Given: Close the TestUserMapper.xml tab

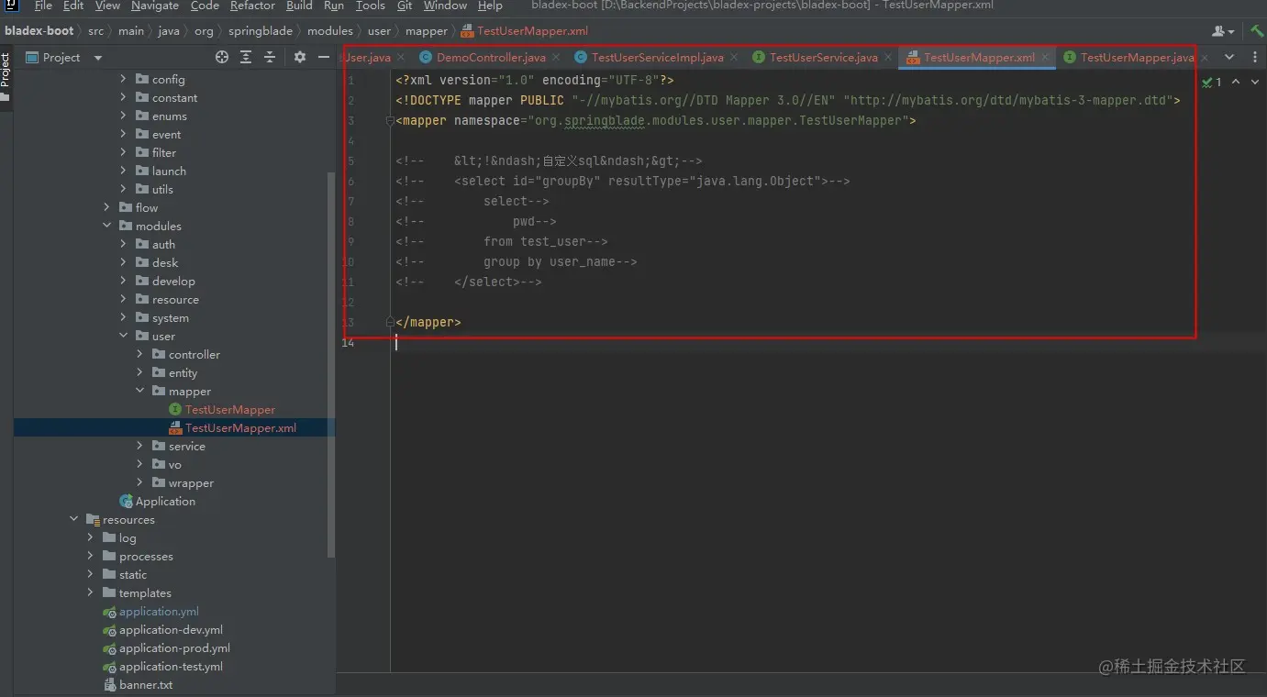Looking at the screenshot, I should point(1045,57).
